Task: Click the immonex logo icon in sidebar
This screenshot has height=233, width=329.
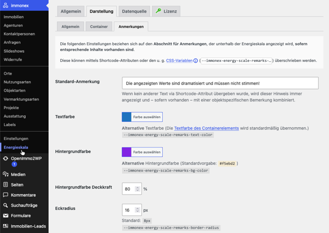Action: pos(5,5)
